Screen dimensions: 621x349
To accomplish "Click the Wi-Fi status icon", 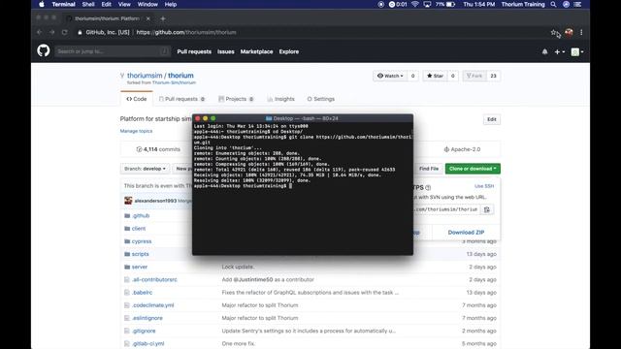I will pos(414,4).
